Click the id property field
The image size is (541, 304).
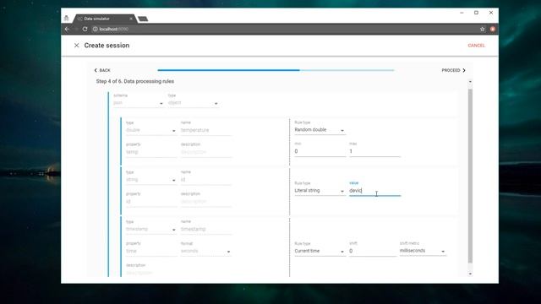click(x=151, y=202)
